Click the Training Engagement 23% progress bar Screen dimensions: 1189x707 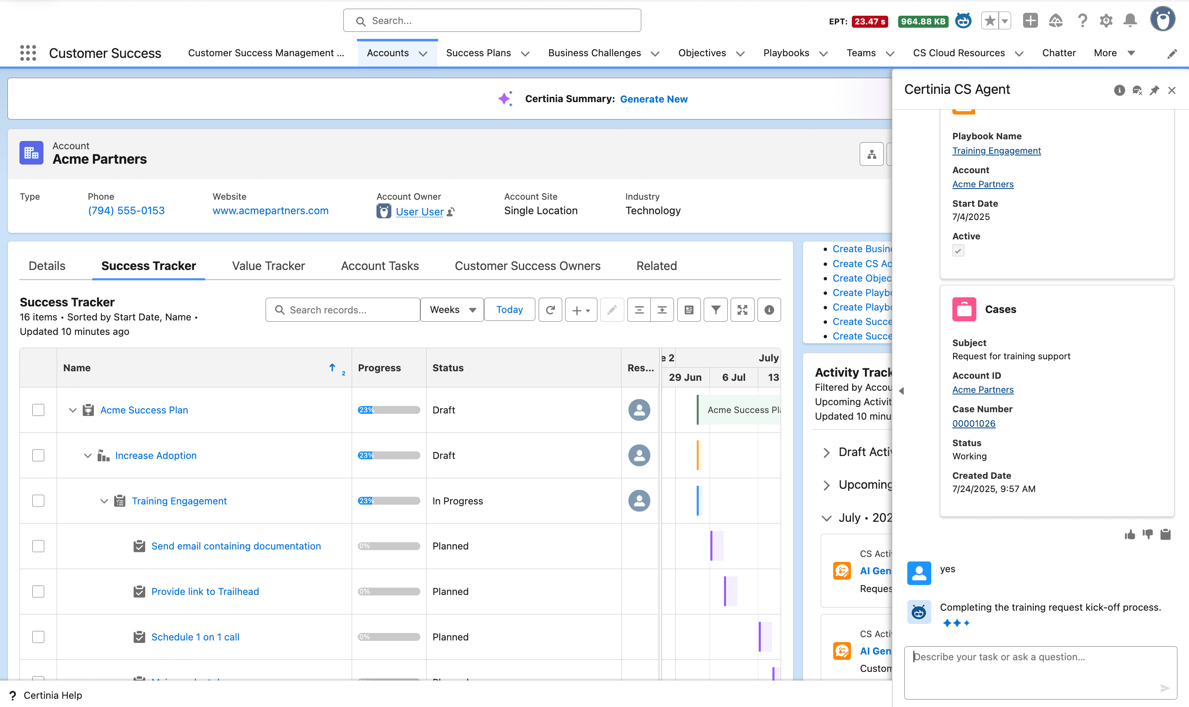pyautogui.click(x=389, y=501)
